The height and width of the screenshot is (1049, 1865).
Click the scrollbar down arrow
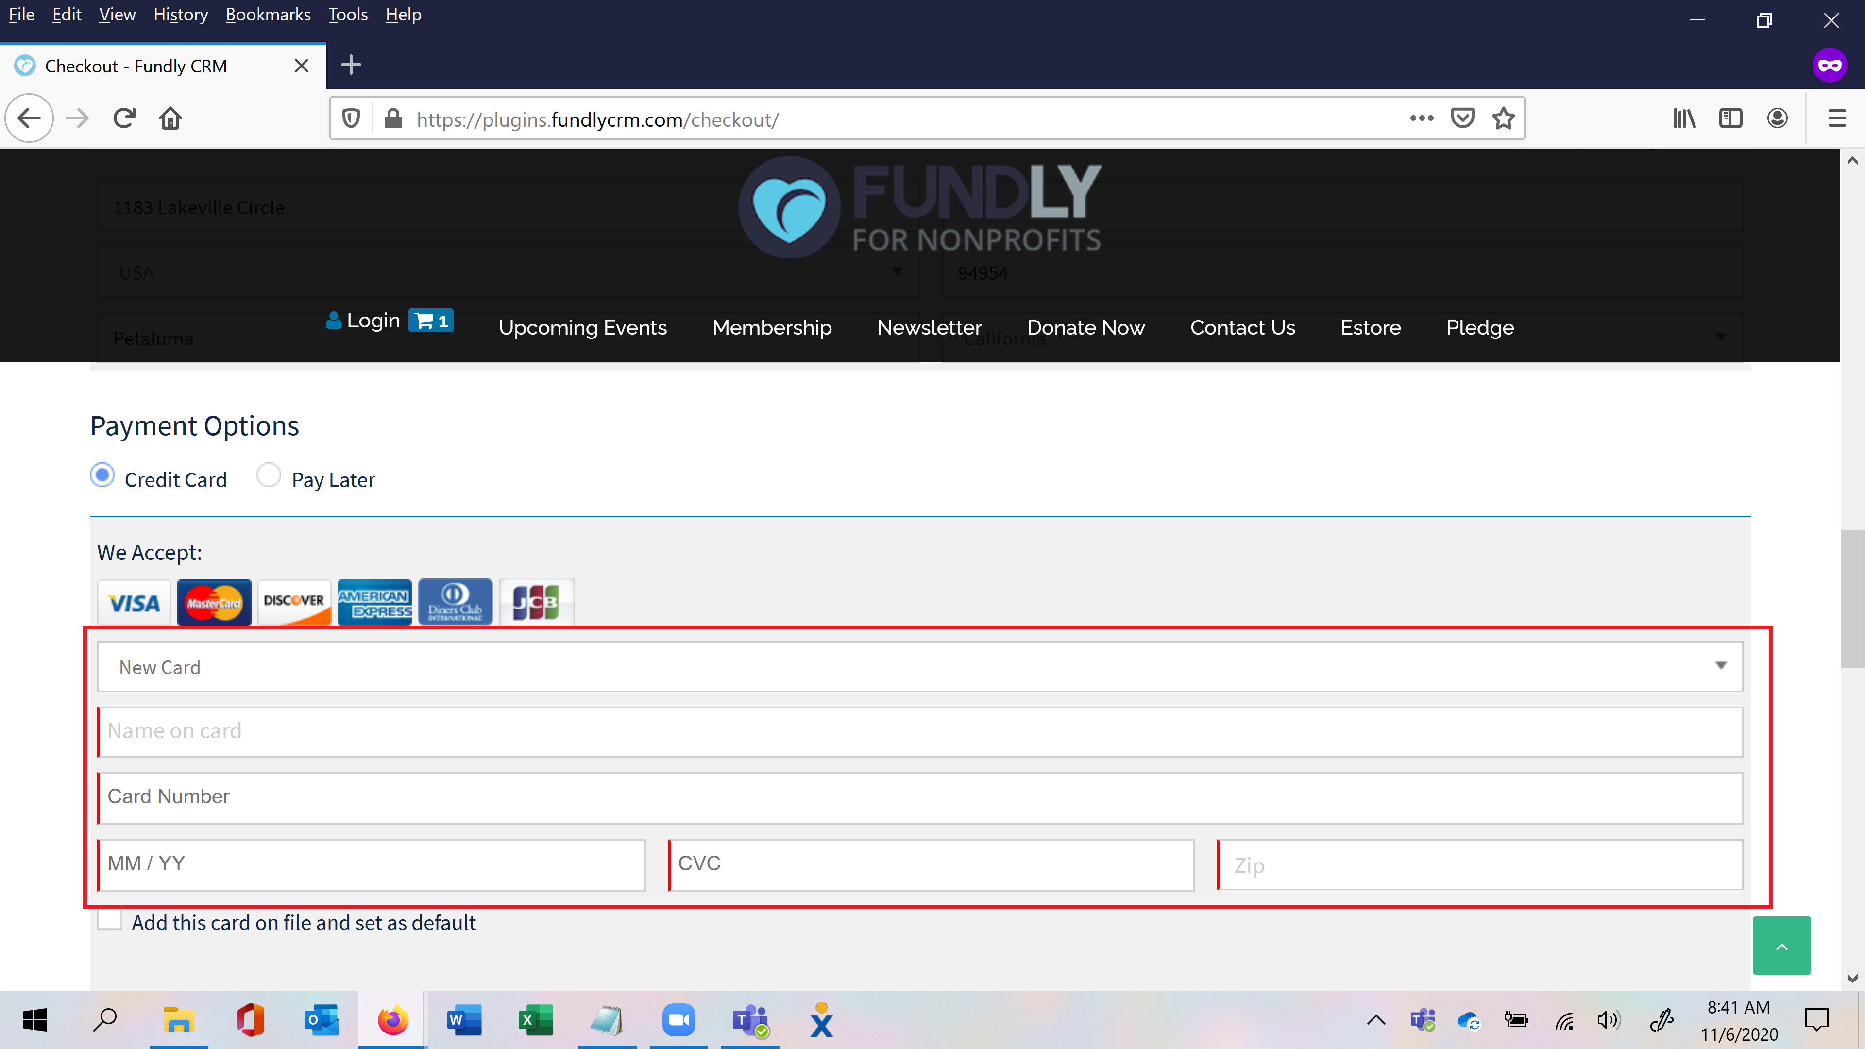tap(1852, 980)
